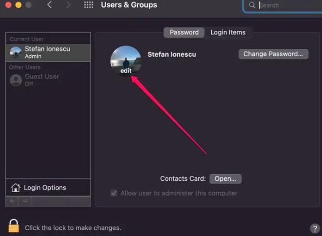Viewport: 322px width, 236px height.
Task: Click the Login Options house icon
Action: click(15, 188)
